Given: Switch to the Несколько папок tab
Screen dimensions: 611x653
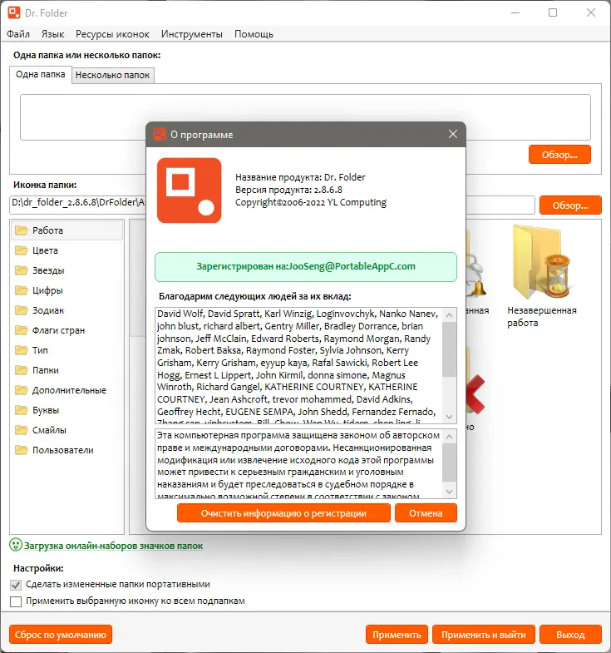Looking at the screenshot, I should click(x=112, y=75).
